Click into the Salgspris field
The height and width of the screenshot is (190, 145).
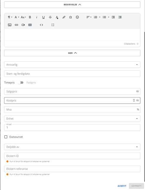pyautogui.click(x=72, y=91)
